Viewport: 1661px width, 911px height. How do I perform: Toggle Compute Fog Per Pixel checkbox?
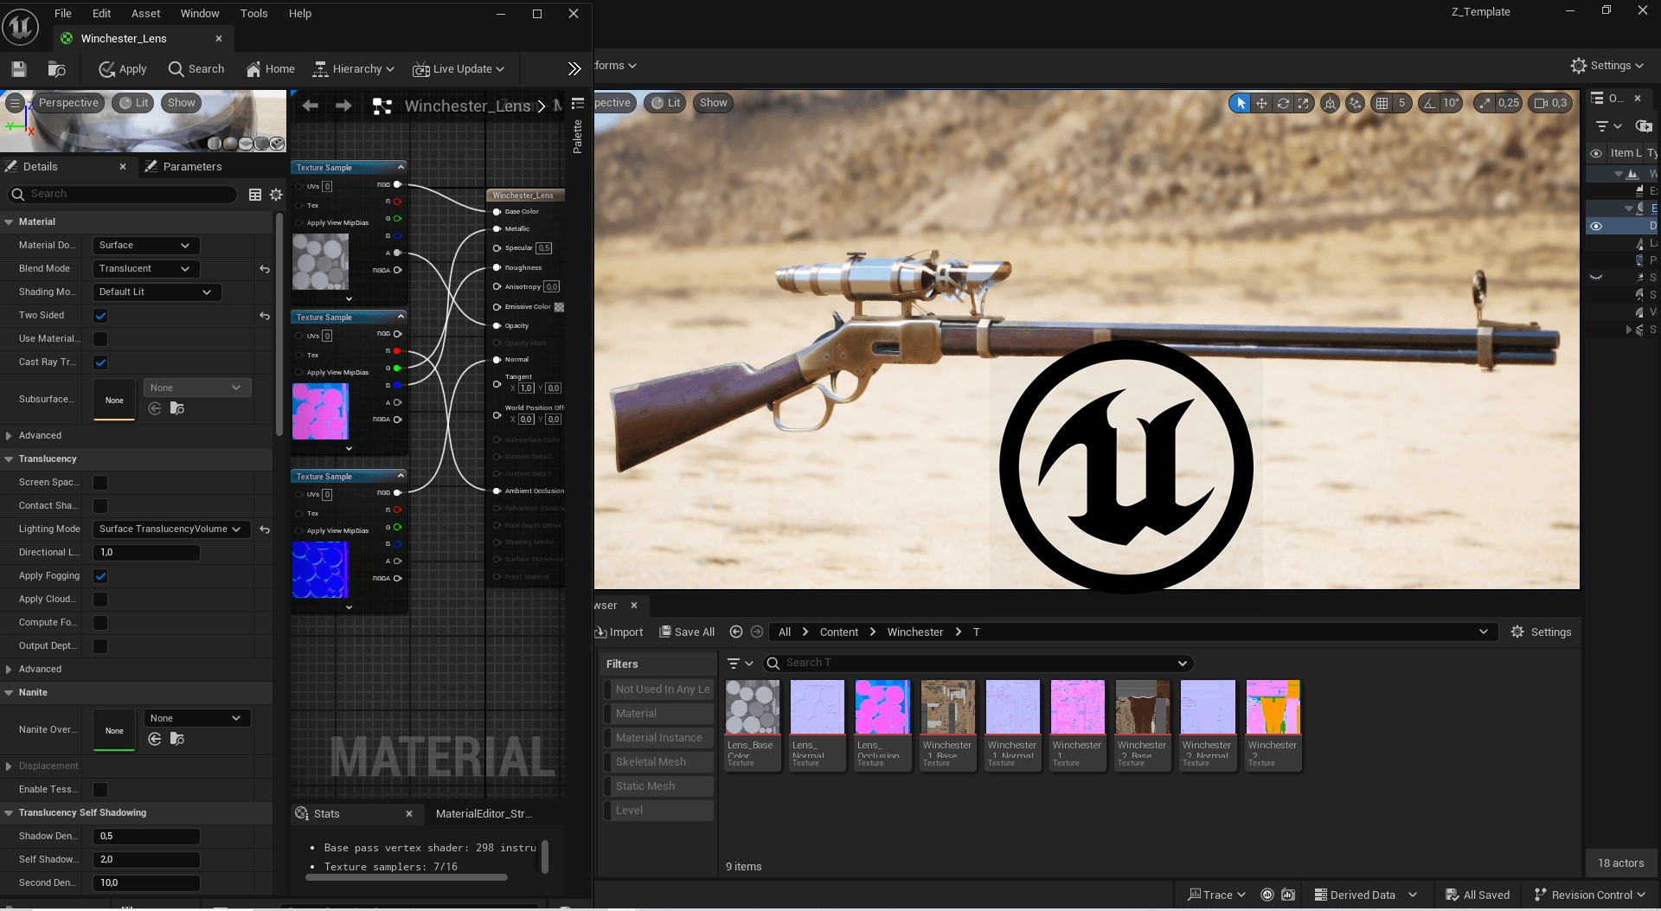[100, 623]
